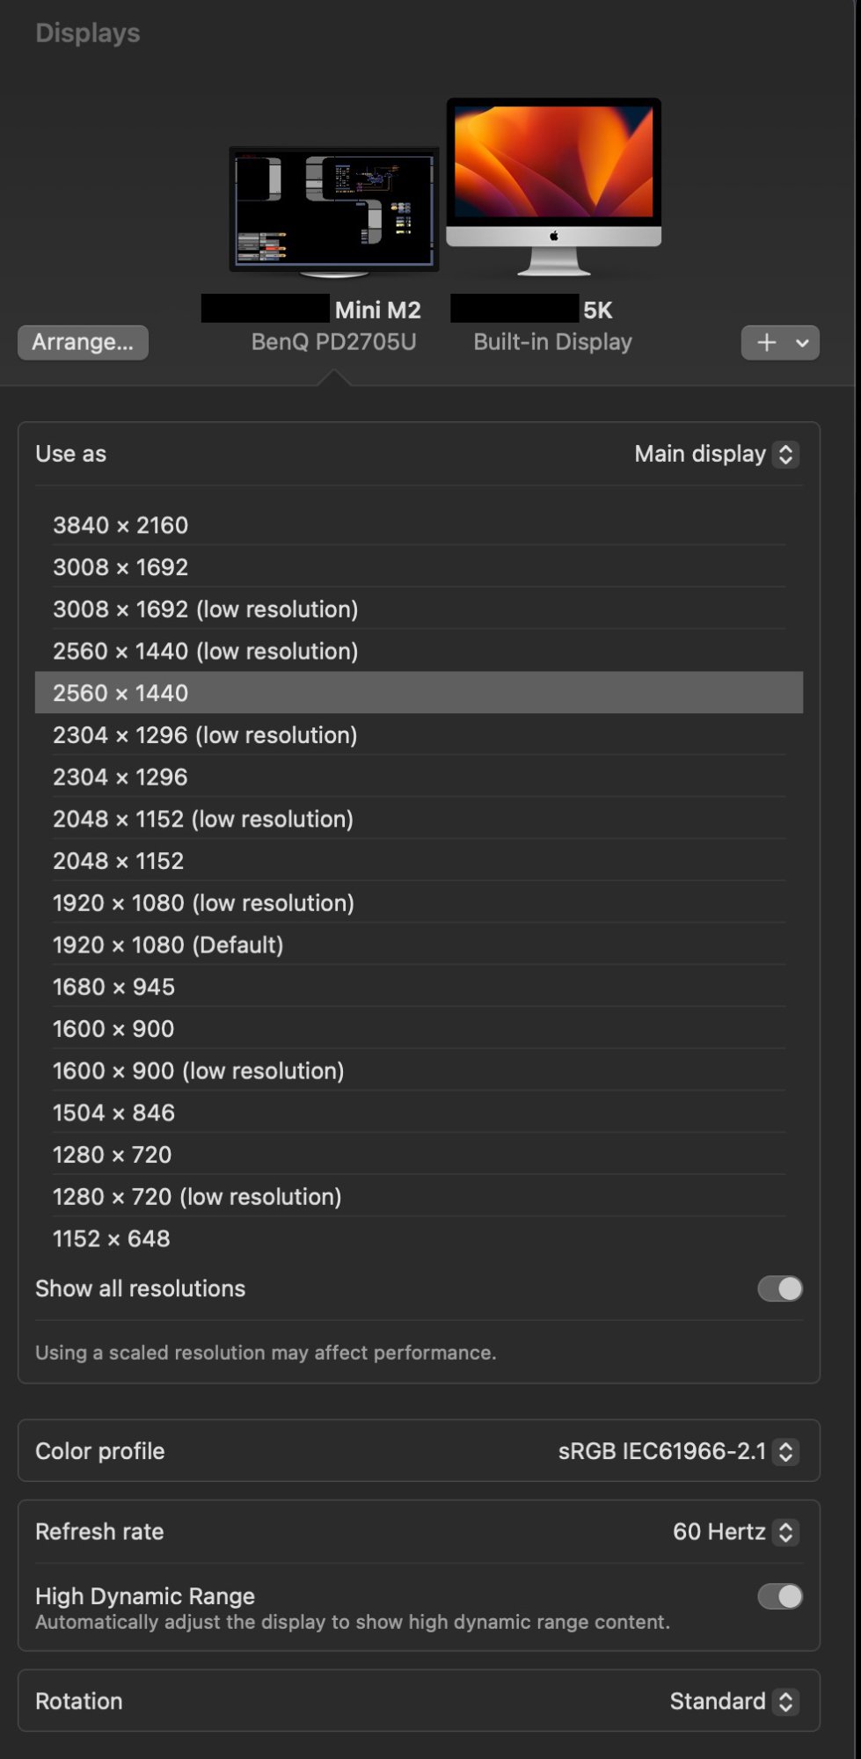861x1759 pixels.
Task: Pick 3008 × 1692 (low resolution) option
Action: pyautogui.click(x=419, y=609)
